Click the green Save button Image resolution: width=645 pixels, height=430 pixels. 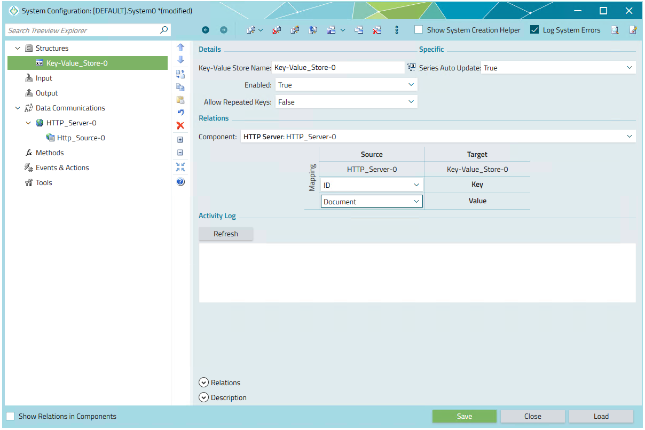tap(464, 416)
